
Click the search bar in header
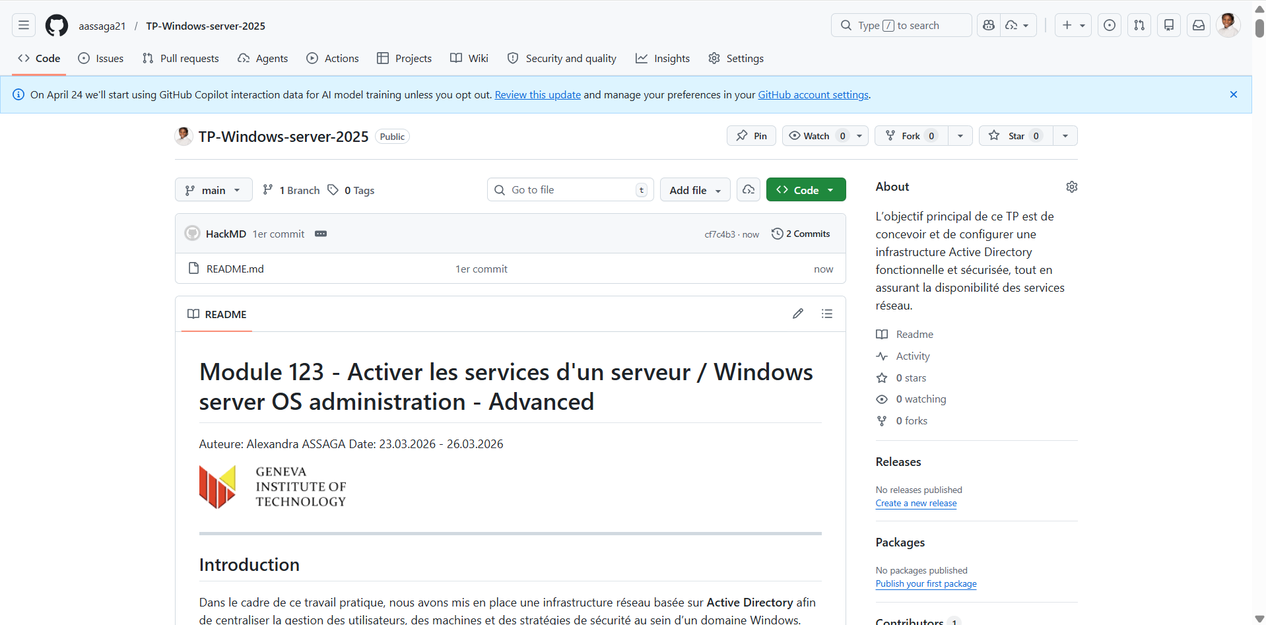pyautogui.click(x=901, y=25)
